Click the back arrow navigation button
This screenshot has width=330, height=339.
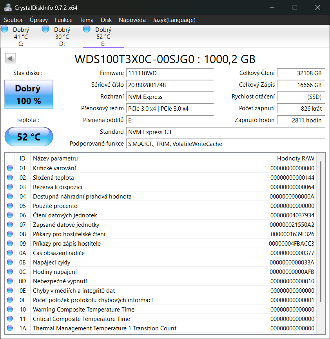click(x=10, y=58)
